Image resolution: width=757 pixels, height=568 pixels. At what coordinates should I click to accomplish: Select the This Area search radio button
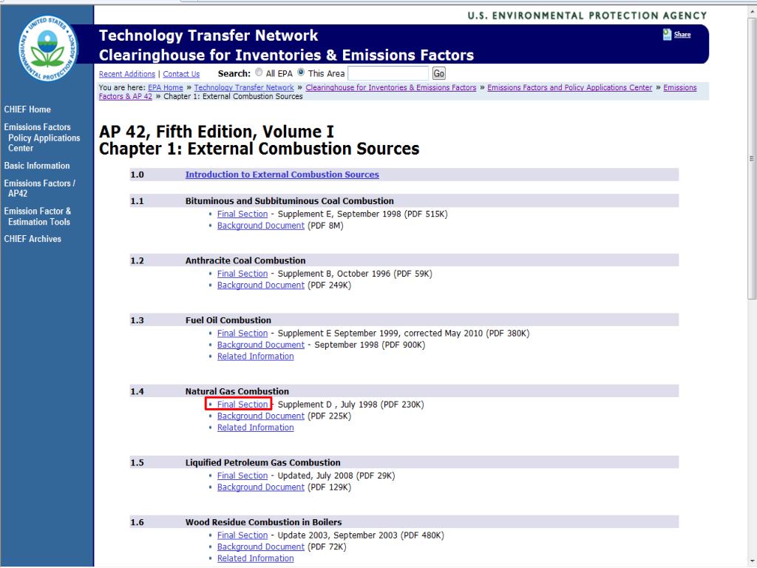pos(301,72)
